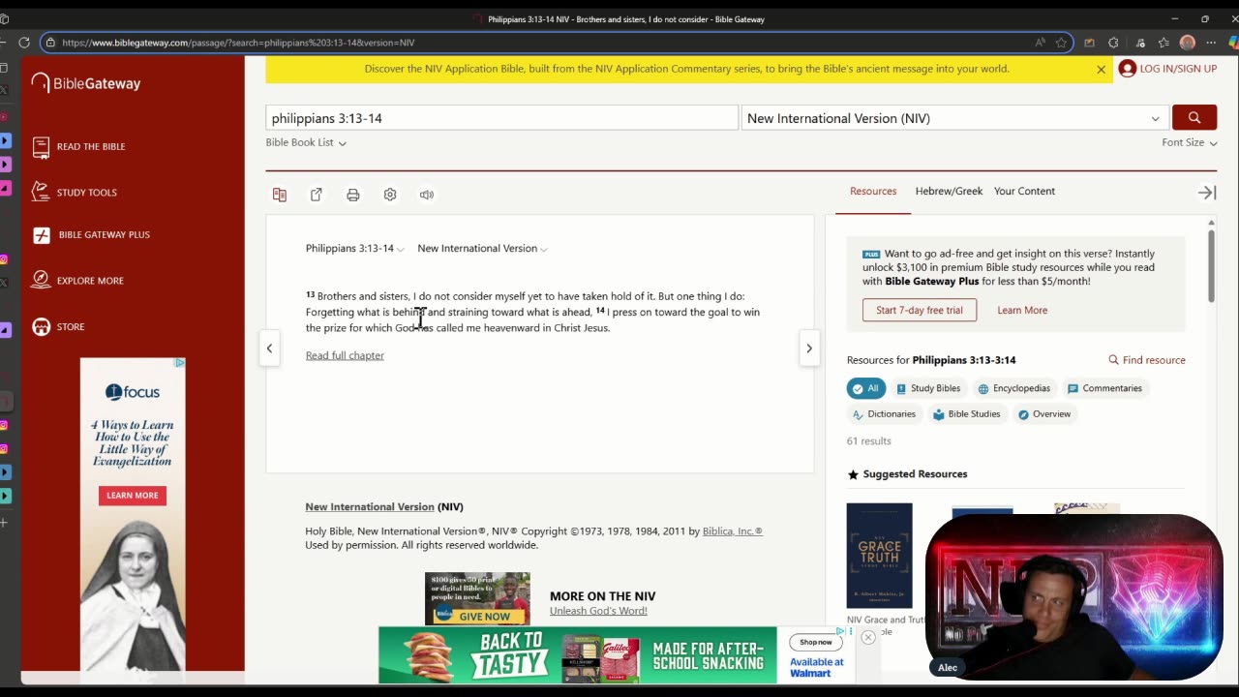The width and height of the screenshot is (1239, 697).
Task: Click the user account icon beside Log In
Action: point(1127,69)
